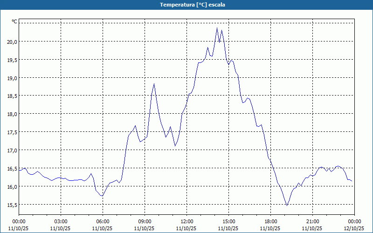Click the °C unit label above the y-axis
This screenshot has height=233, width=373.
click(x=14, y=21)
